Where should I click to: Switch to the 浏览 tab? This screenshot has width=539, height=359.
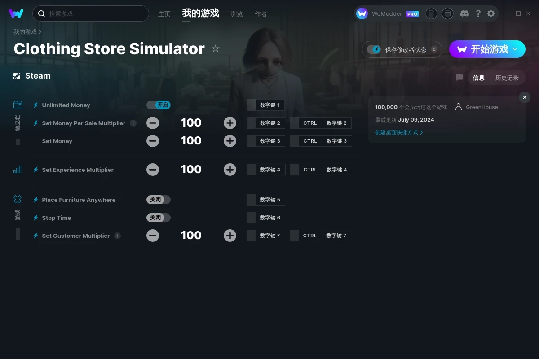click(237, 14)
